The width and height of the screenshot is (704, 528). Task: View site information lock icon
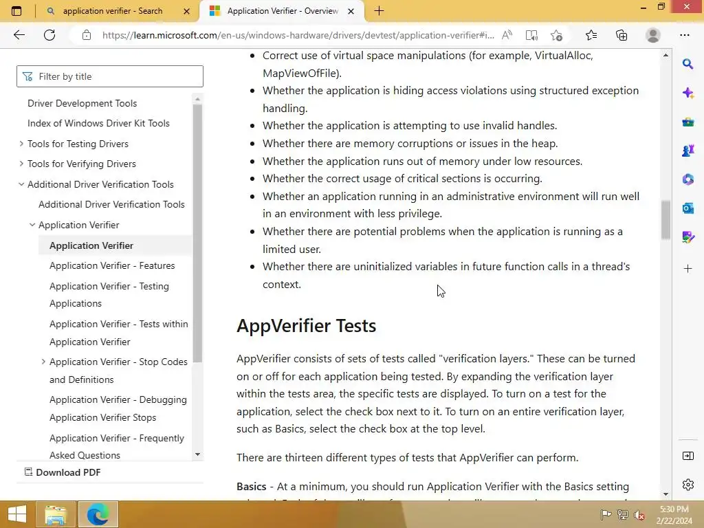click(87, 35)
